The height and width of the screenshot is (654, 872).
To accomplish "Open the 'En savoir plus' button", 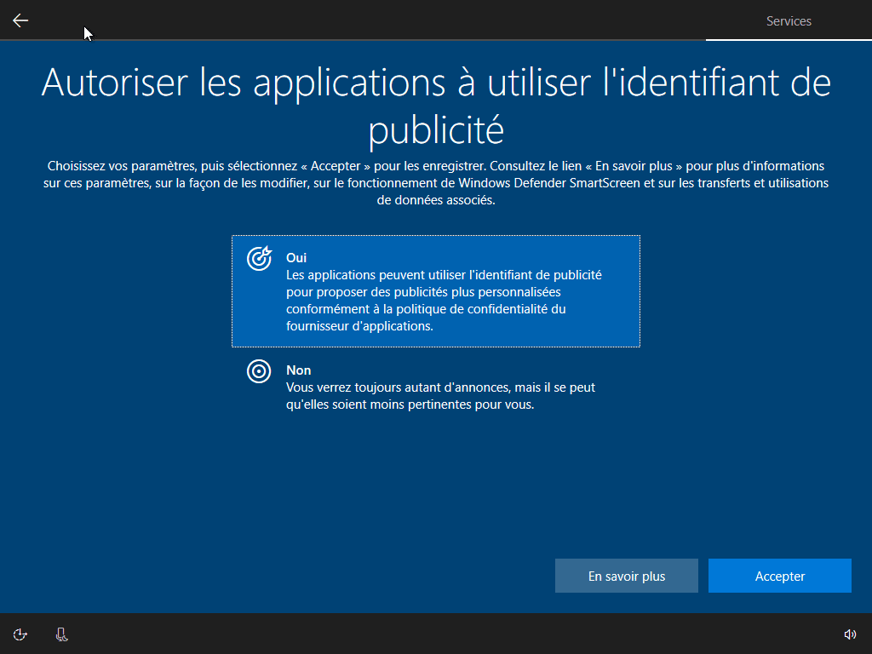I will tap(627, 577).
